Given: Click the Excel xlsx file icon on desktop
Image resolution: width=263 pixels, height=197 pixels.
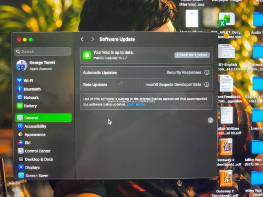Looking at the screenshot, I should click(226, 20).
